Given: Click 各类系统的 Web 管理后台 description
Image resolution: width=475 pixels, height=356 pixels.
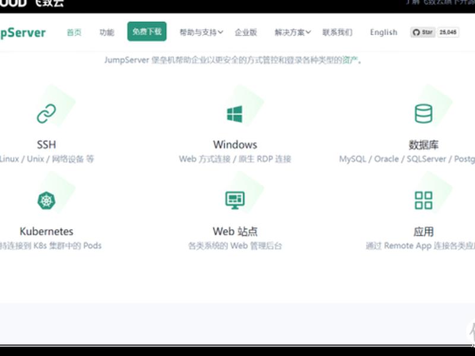Looking at the screenshot, I should pos(235,246).
